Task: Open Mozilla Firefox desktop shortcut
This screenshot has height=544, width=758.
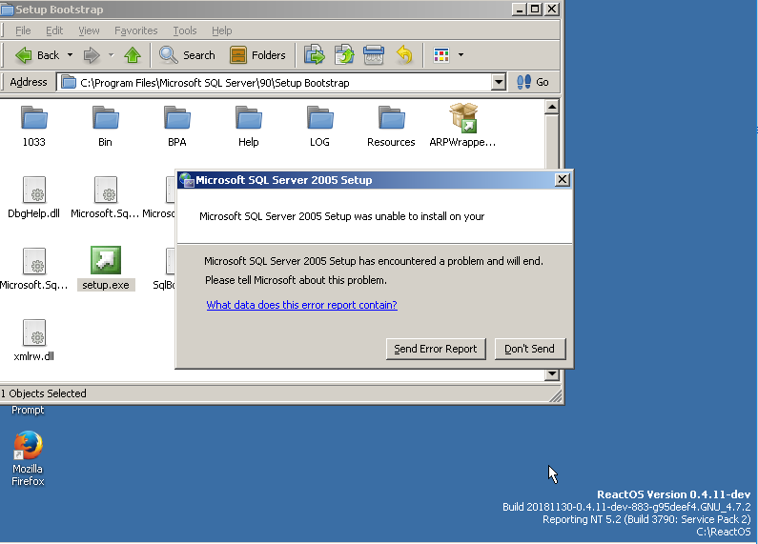Action: pyautogui.click(x=28, y=458)
